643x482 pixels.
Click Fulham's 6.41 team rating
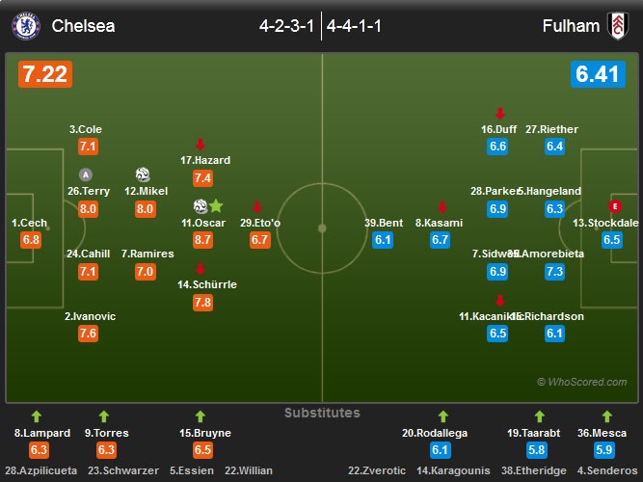point(598,73)
